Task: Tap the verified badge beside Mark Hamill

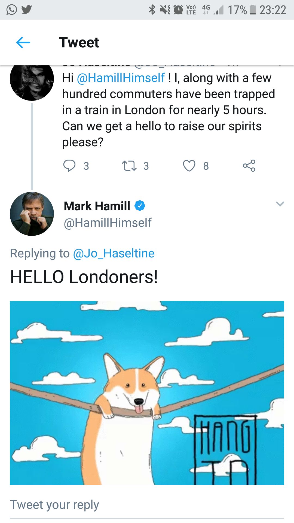Action: (x=140, y=206)
